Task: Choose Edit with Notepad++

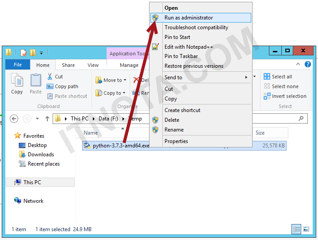Action: [201, 47]
